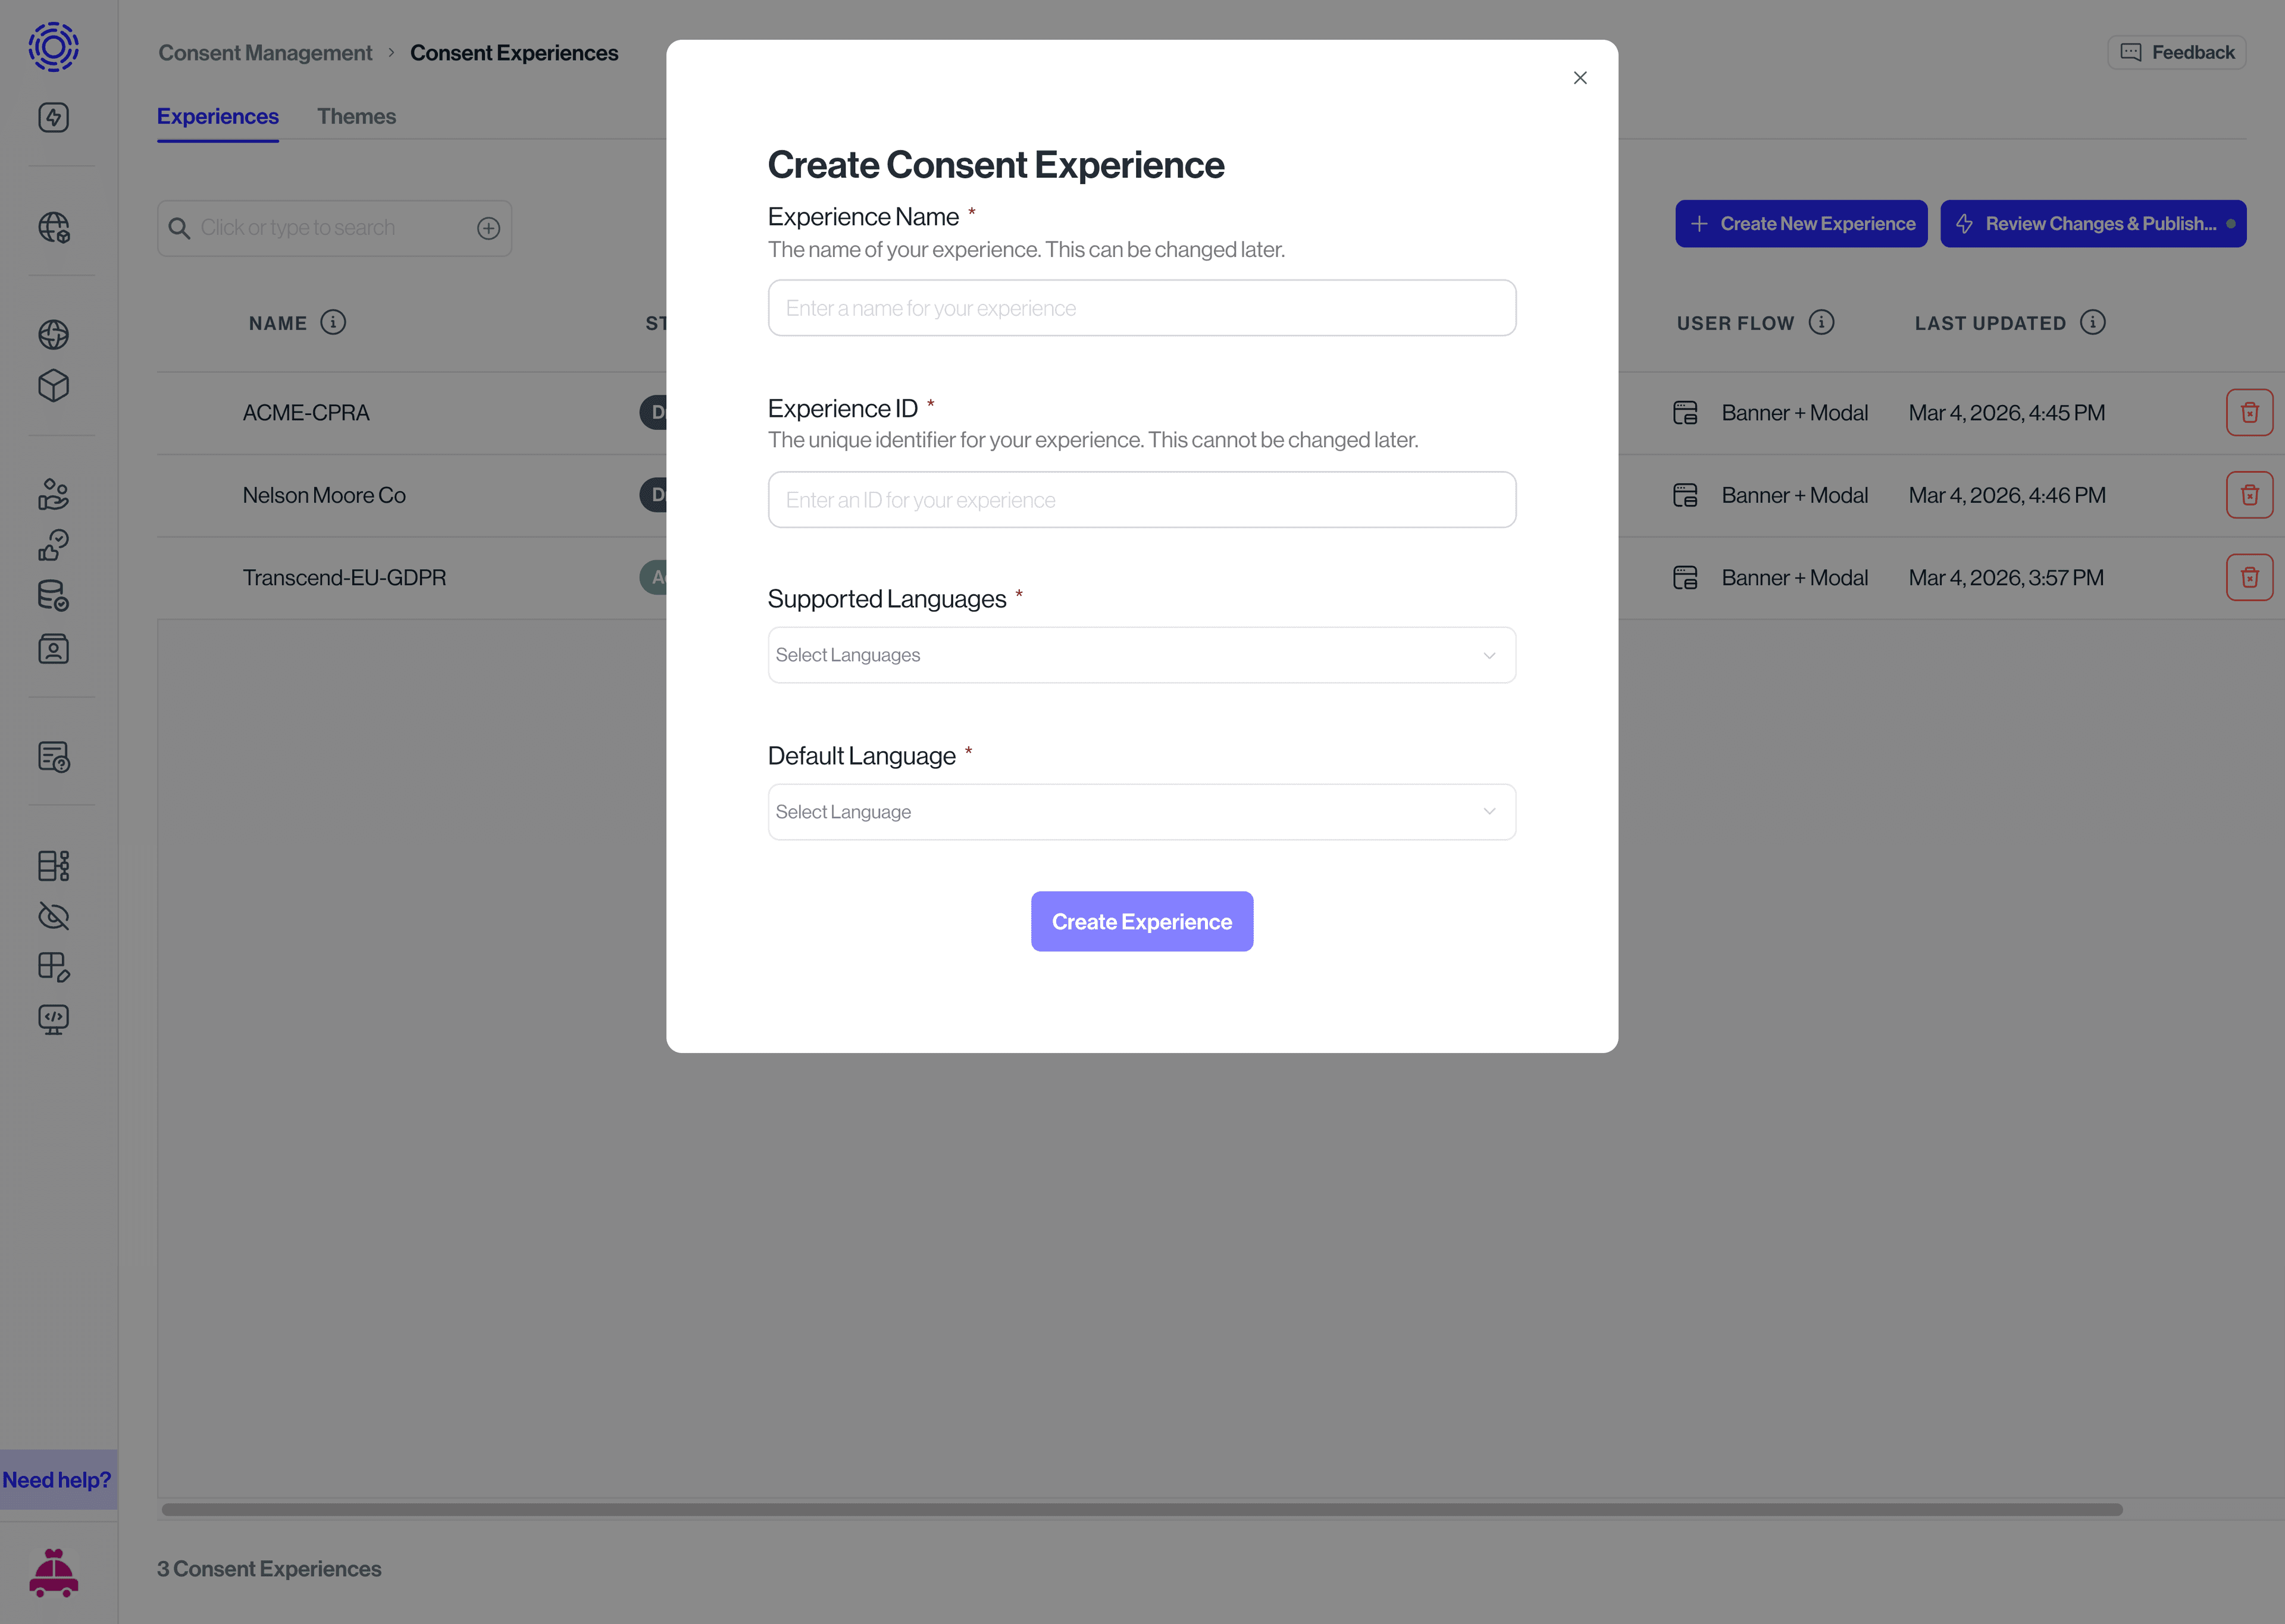2285x1624 pixels.
Task: Delete Transcend-EU-GDPR using its trash icon
Action: pyautogui.click(x=2250, y=577)
